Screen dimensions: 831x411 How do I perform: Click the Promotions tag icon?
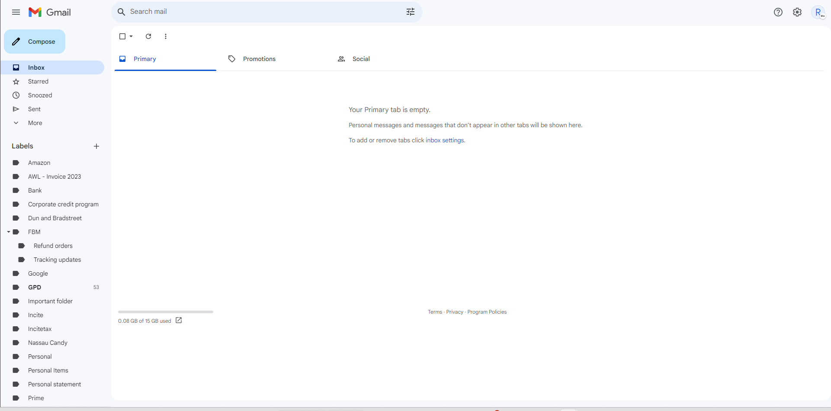[x=232, y=59]
